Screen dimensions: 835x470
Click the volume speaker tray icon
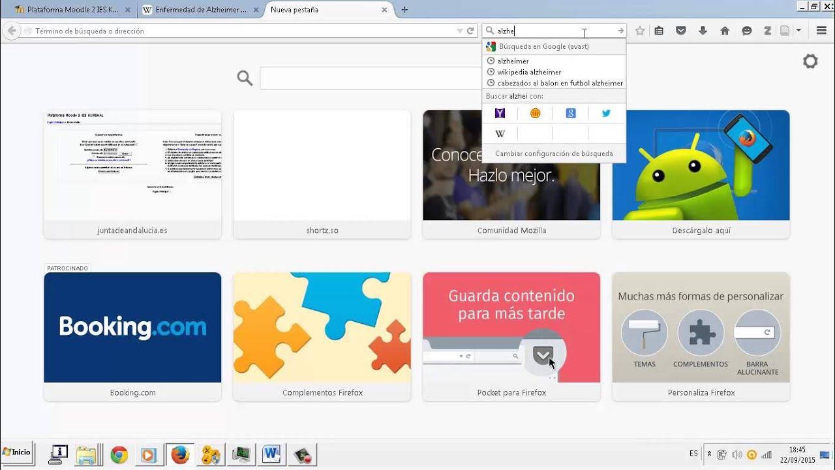coord(737,454)
